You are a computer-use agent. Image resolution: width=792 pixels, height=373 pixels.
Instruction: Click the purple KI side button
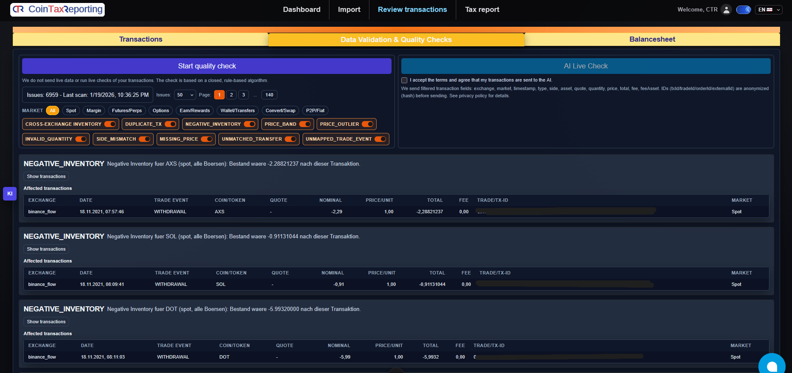[10, 194]
